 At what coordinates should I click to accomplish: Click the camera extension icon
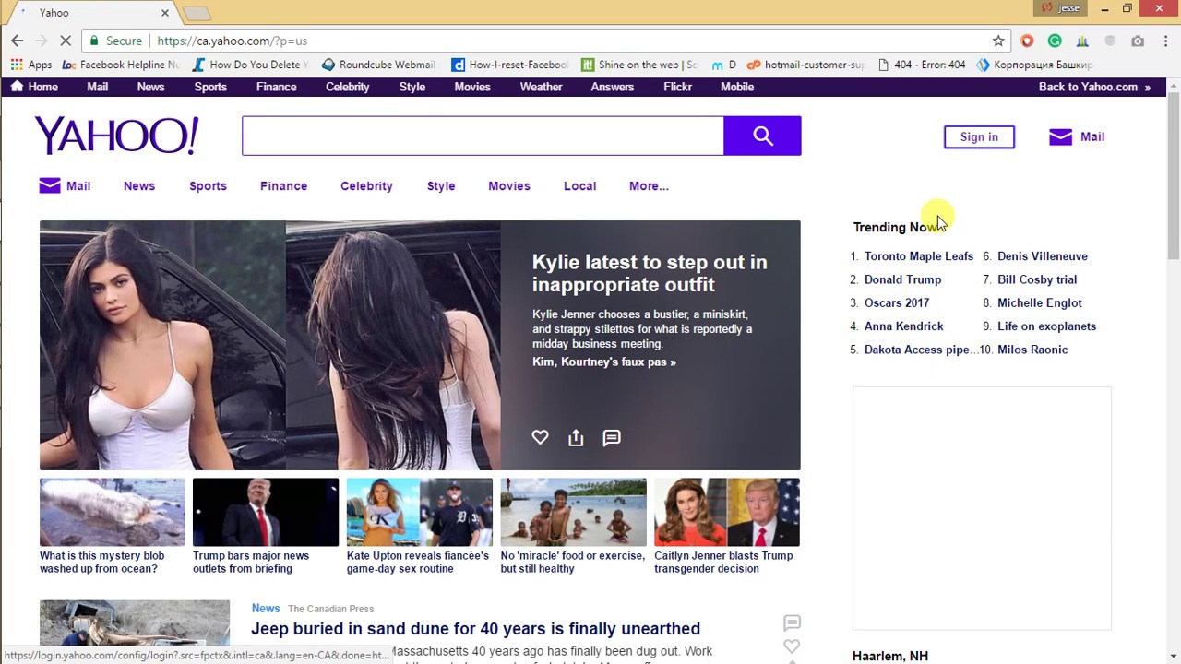point(1138,41)
